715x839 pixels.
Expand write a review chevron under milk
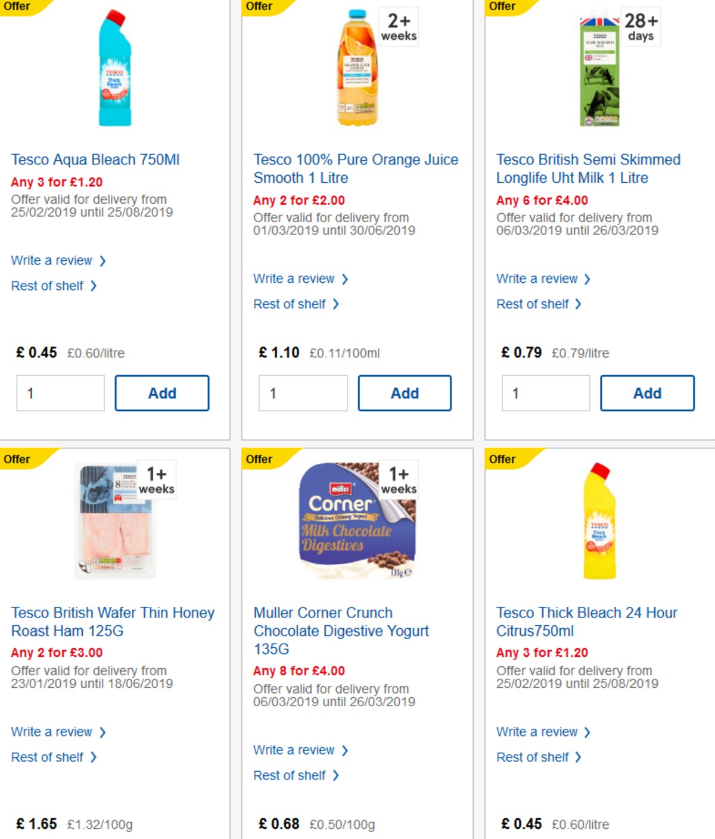click(587, 278)
